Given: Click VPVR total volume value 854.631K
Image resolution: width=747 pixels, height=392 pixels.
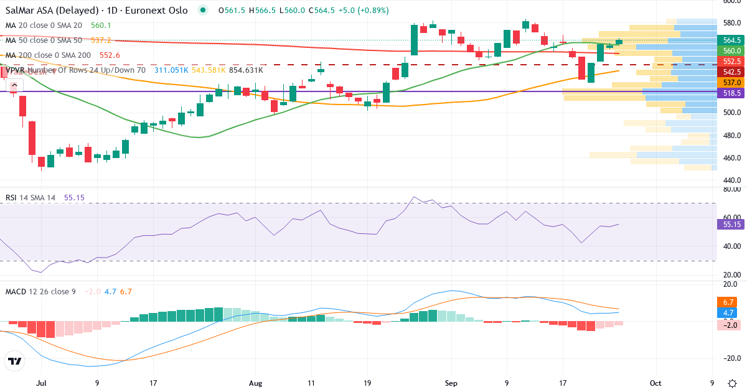Looking at the screenshot, I should [x=246, y=70].
